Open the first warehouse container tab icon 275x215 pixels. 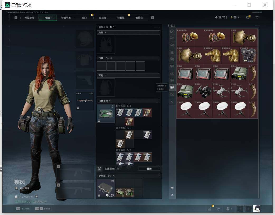click(x=172, y=31)
